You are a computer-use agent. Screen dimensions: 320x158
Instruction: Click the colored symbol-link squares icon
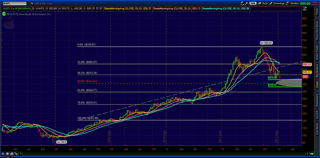pyautogui.click(x=31, y=3)
